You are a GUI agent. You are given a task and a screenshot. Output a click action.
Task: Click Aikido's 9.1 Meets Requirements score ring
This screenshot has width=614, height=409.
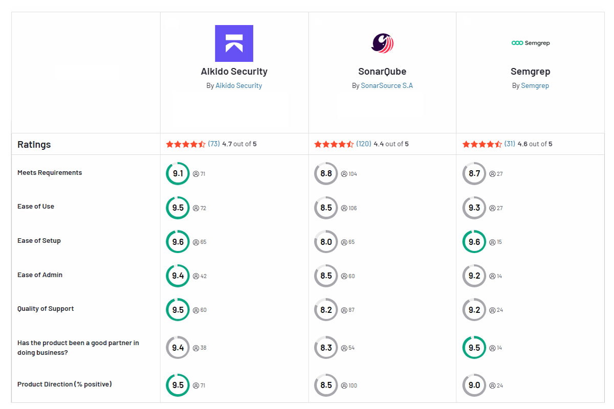(x=178, y=174)
